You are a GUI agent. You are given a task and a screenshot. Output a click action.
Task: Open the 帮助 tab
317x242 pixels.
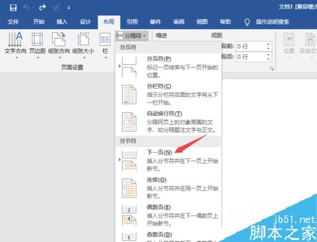[x=225, y=22]
